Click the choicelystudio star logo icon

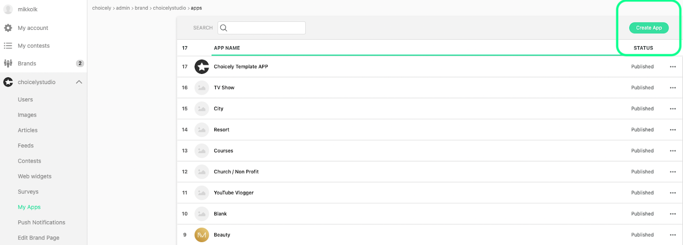pos(8,82)
